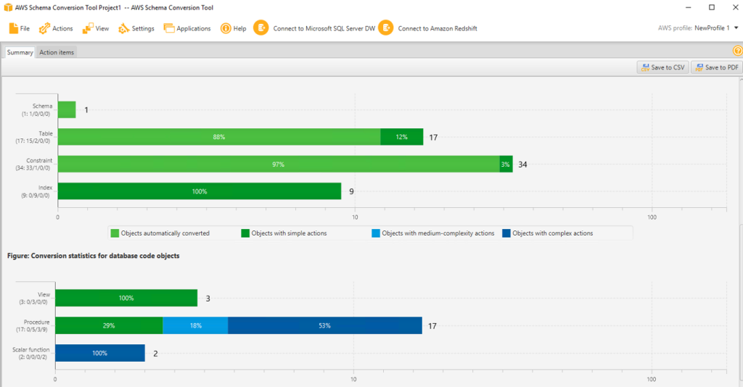Click the Table (17: 15/2/0/0) axis label

coord(34,137)
